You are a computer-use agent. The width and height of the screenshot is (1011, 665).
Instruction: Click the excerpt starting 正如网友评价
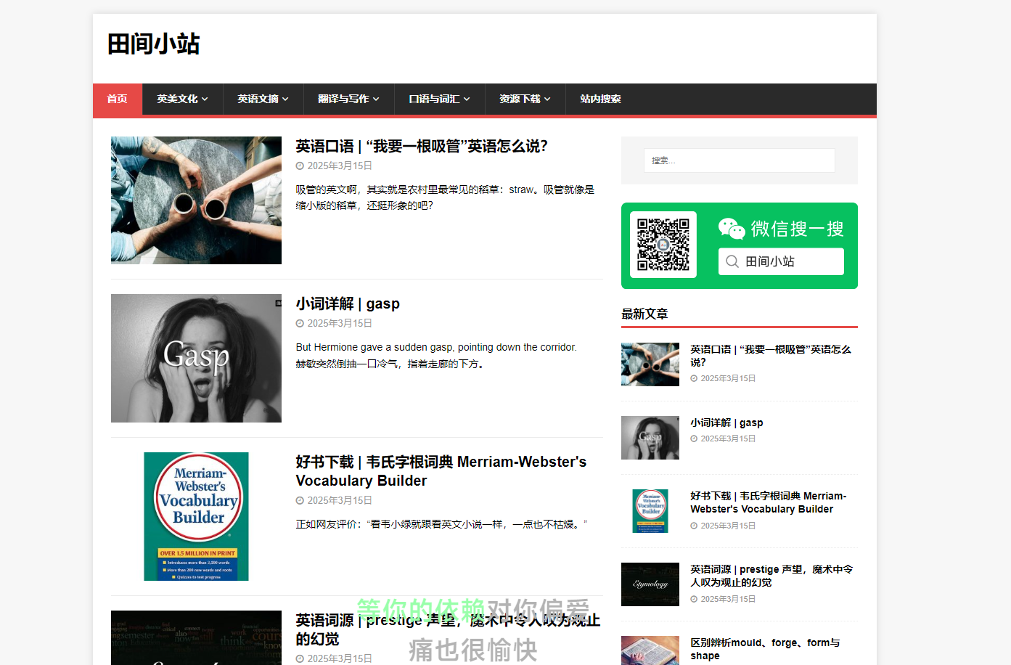(x=441, y=524)
